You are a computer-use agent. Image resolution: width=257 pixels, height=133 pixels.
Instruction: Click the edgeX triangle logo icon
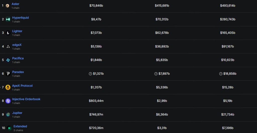pos(8,46)
